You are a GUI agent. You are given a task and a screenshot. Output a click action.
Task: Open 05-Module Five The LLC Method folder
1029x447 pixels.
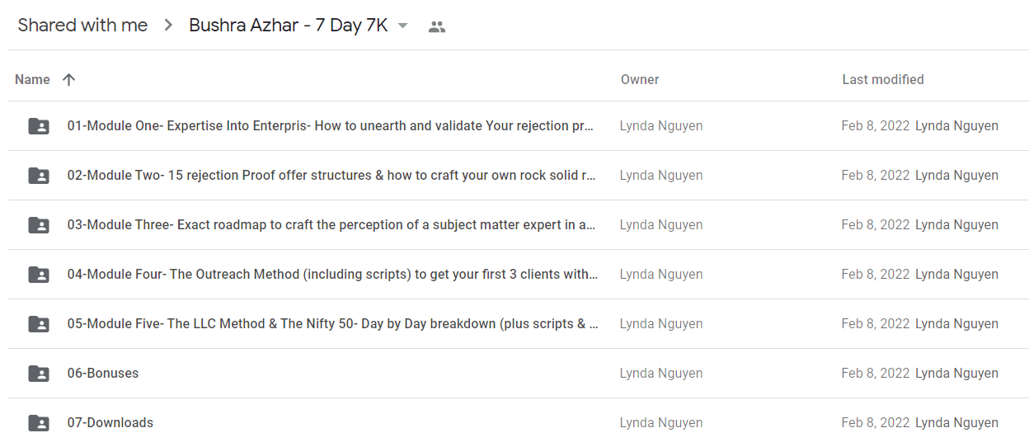(333, 324)
